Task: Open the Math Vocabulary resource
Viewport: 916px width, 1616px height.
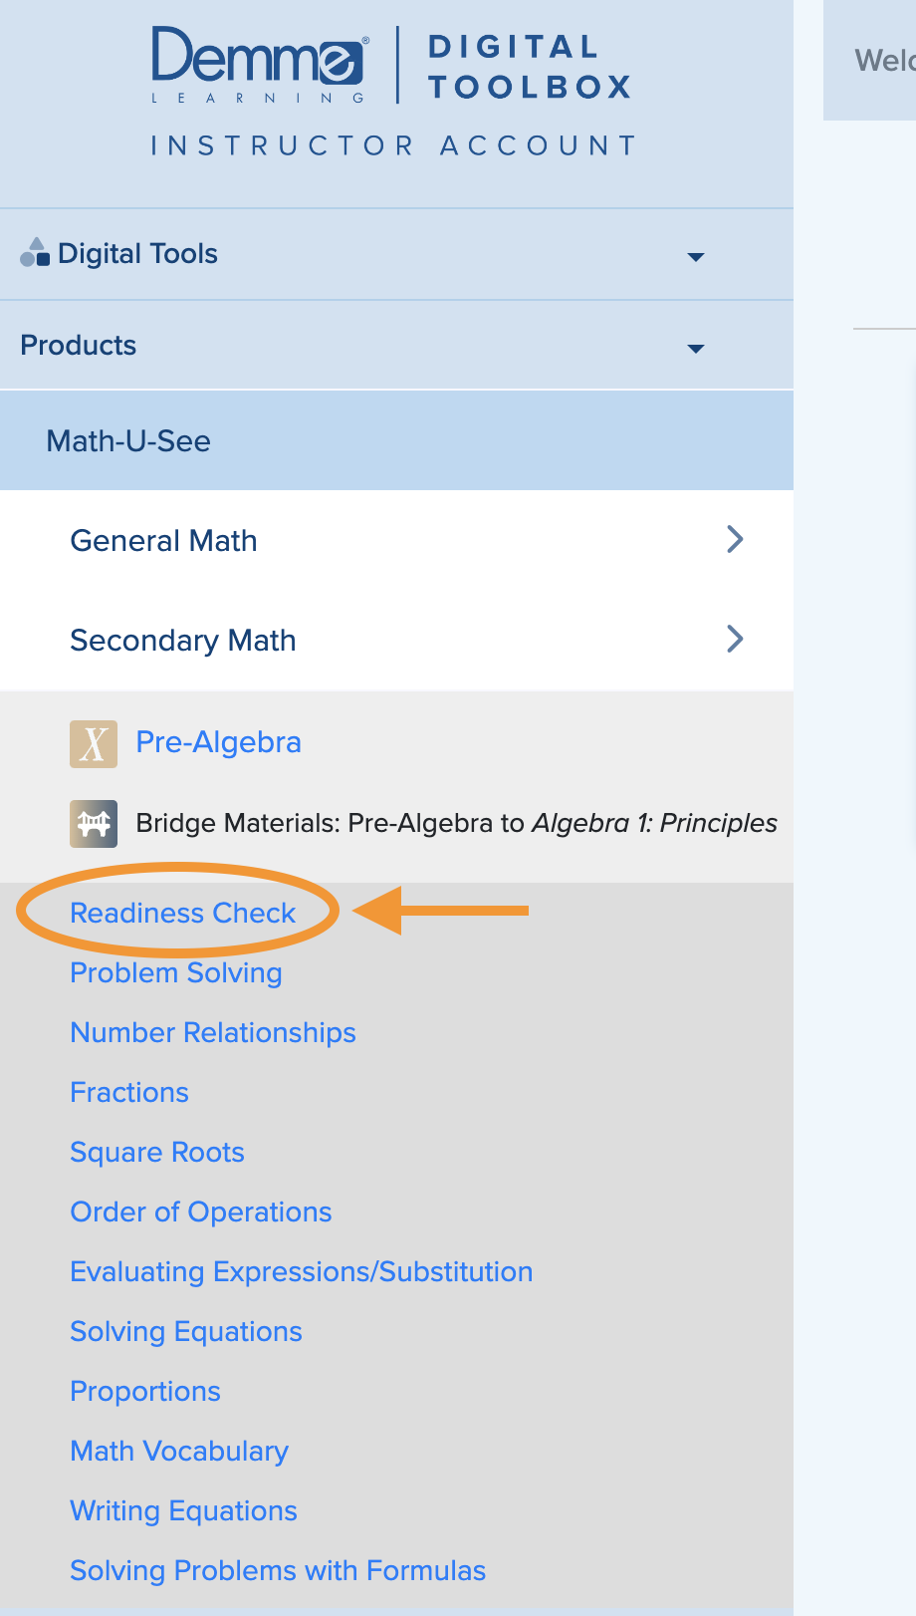Action: pyautogui.click(x=178, y=1451)
